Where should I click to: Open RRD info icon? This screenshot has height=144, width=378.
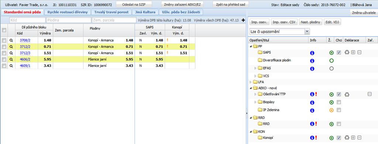(312, 124)
